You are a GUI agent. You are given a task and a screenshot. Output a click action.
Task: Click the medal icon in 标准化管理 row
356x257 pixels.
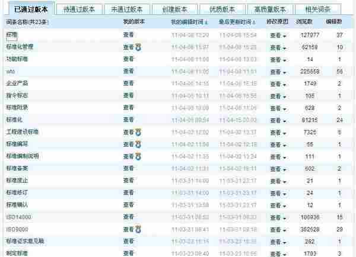point(139,47)
